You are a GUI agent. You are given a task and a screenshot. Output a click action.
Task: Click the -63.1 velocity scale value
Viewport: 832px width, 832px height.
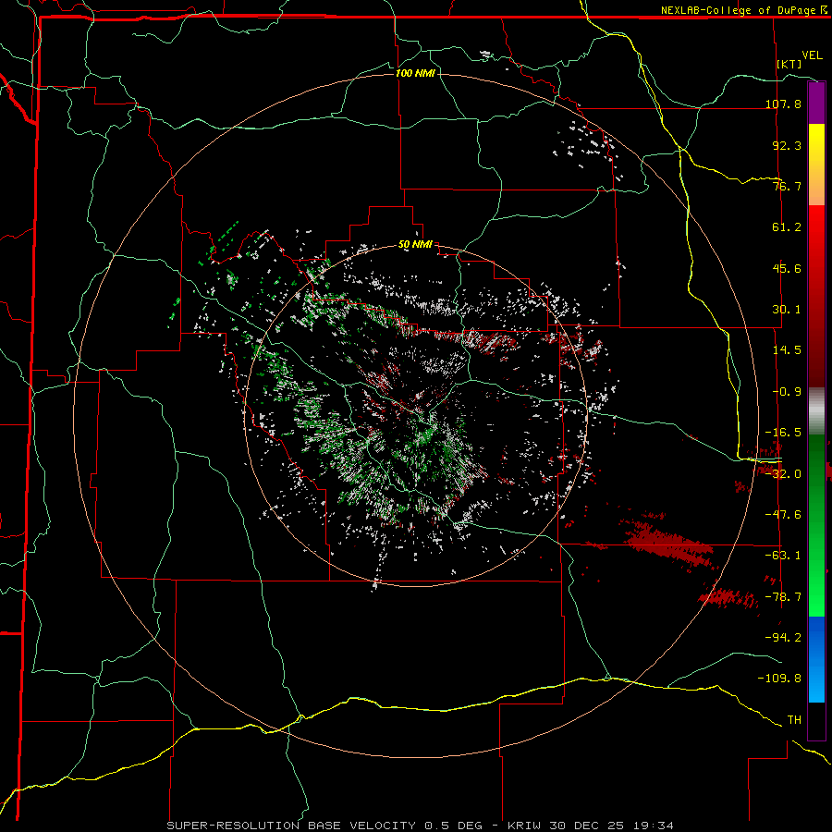783,556
